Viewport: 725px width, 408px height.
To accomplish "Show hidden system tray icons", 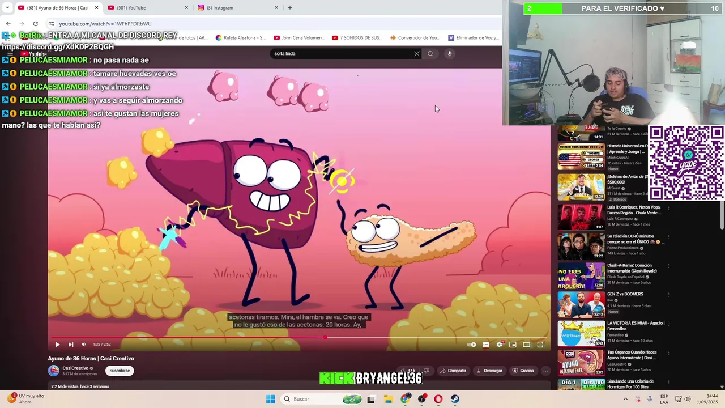I will tap(625, 399).
